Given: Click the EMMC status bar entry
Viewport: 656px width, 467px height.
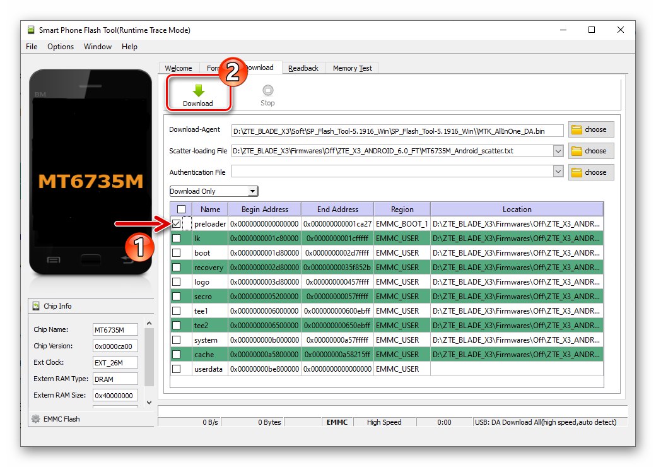Looking at the screenshot, I should coord(337,422).
